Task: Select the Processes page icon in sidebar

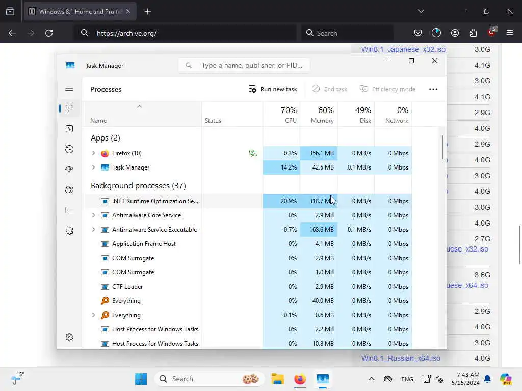Action: point(69,108)
